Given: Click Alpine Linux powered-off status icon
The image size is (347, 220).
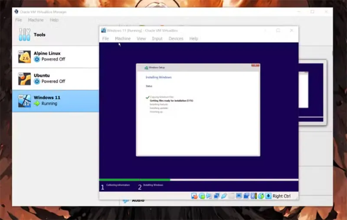Looking at the screenshot, I should pyautogui.click(x=37, y=59).
